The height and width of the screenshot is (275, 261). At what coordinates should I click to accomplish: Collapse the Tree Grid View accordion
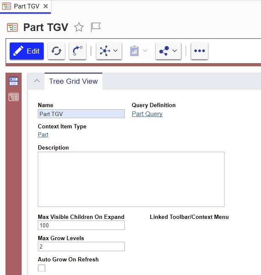point(37,81)
